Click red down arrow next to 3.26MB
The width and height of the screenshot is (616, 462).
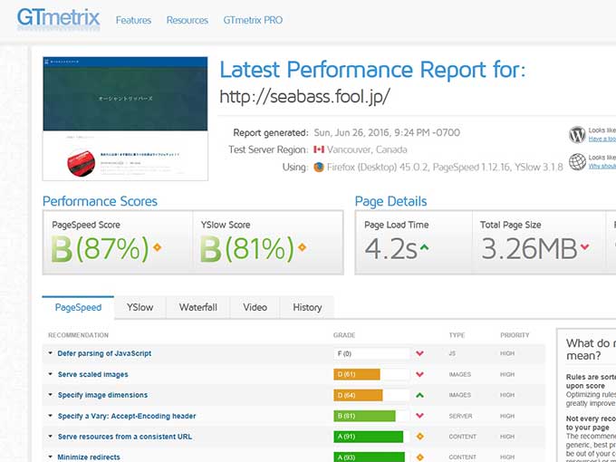point(584,247)
